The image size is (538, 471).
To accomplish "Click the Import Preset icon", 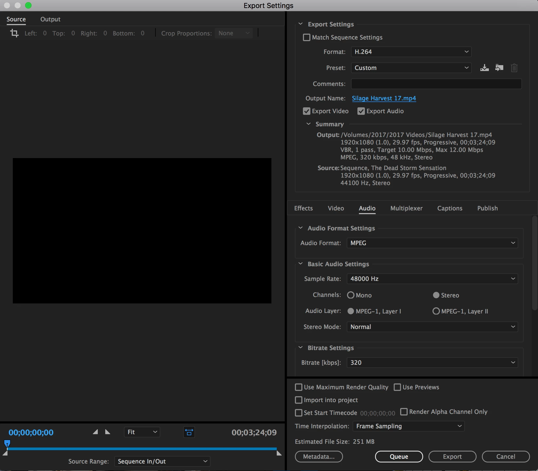I will (x=499, y=68).
